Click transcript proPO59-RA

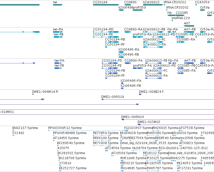142,34
